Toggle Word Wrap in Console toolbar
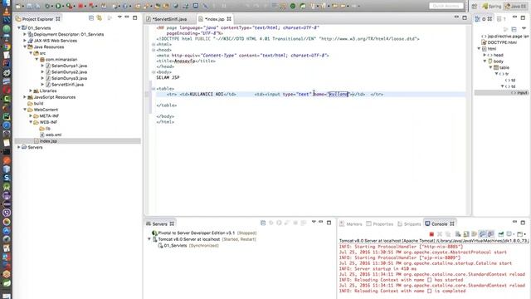The height and width of the screenshot is (299, 531). click(474, 234)
